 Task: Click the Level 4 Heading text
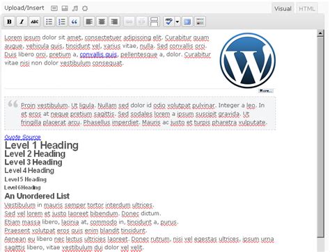(29, 171)
